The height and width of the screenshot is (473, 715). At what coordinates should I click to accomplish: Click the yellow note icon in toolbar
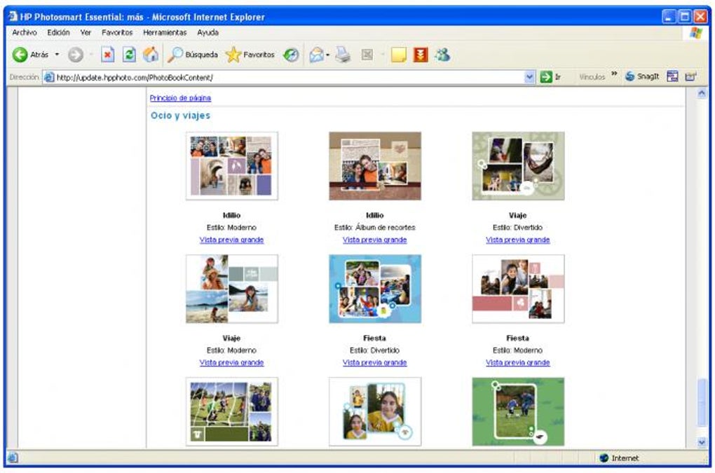coord(399,55)
